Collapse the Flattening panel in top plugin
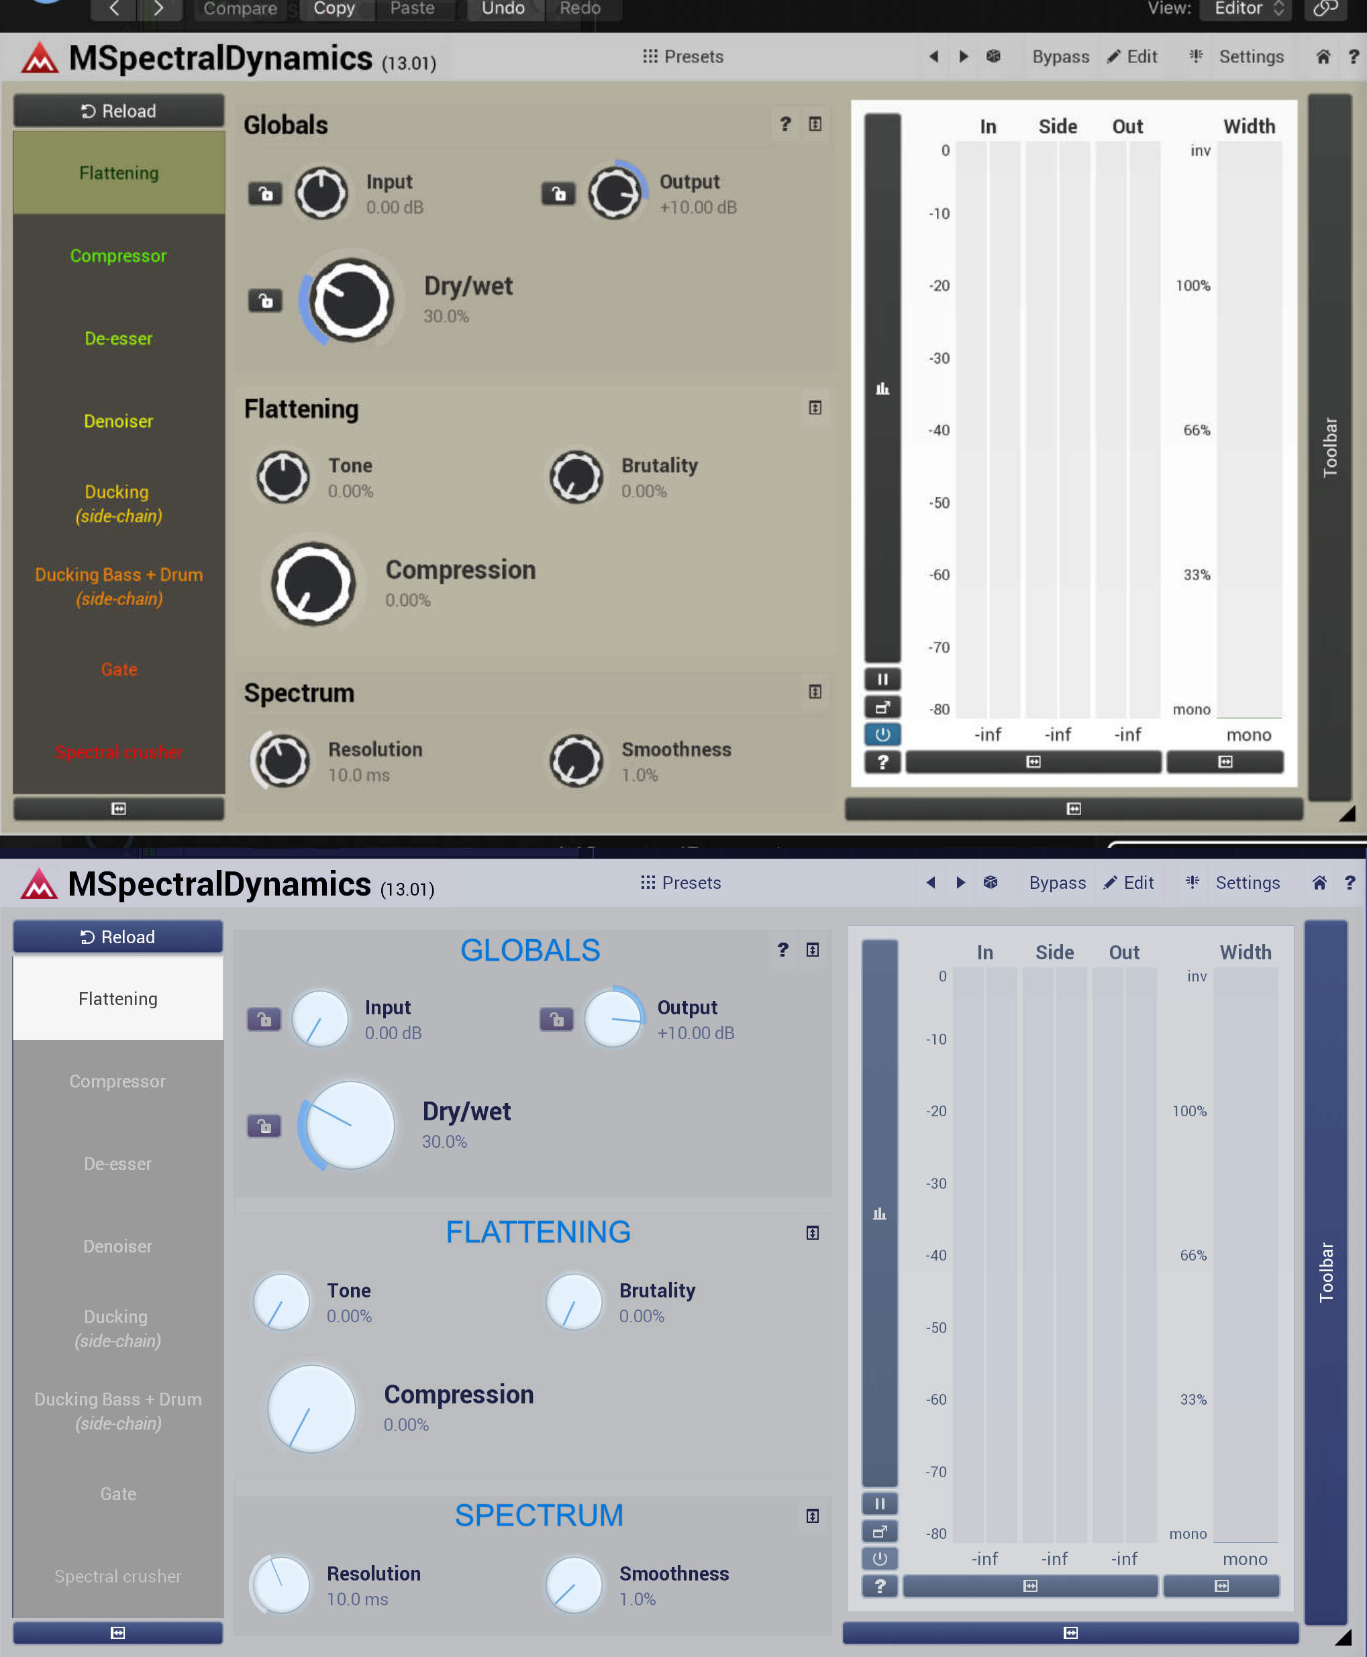This screenshot has height=1657, width=1367. coord(815,408)
